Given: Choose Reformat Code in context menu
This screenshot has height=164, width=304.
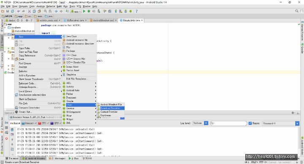Looking at the screenshot, I should point(38,83).
